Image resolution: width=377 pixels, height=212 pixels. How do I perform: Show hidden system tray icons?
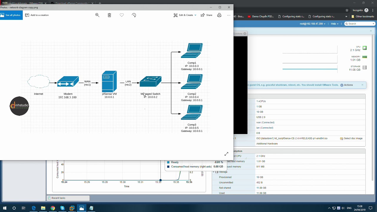pos(329,208)
